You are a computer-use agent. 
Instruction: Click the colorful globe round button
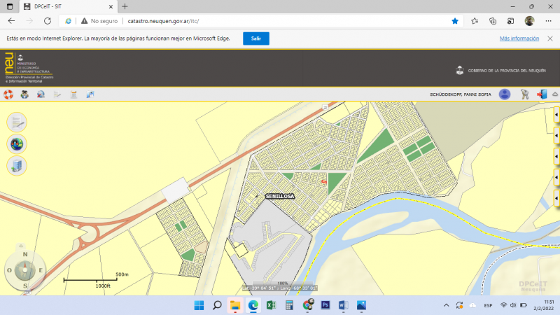tap(16, 143)
